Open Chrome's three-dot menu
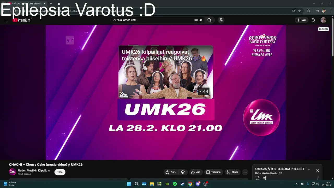The width and height of the screenshot is (334, 188). click(330, 11)
